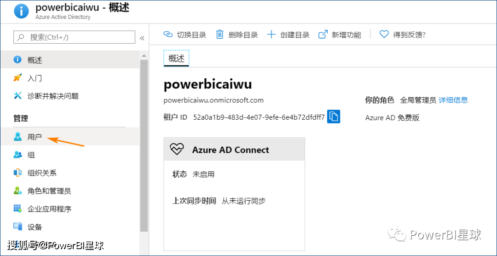Click the 新增功能 external link icon
This screenshot has width=497, height=256.
point(323,35)
